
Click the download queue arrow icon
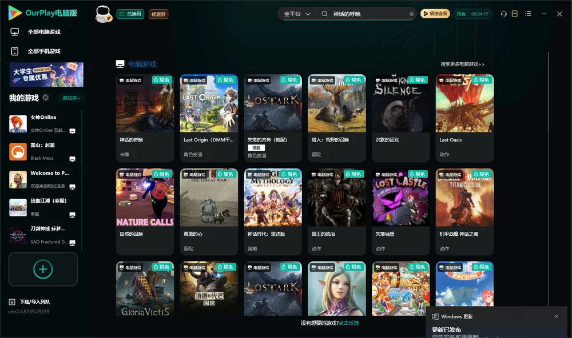coord(12,301)
